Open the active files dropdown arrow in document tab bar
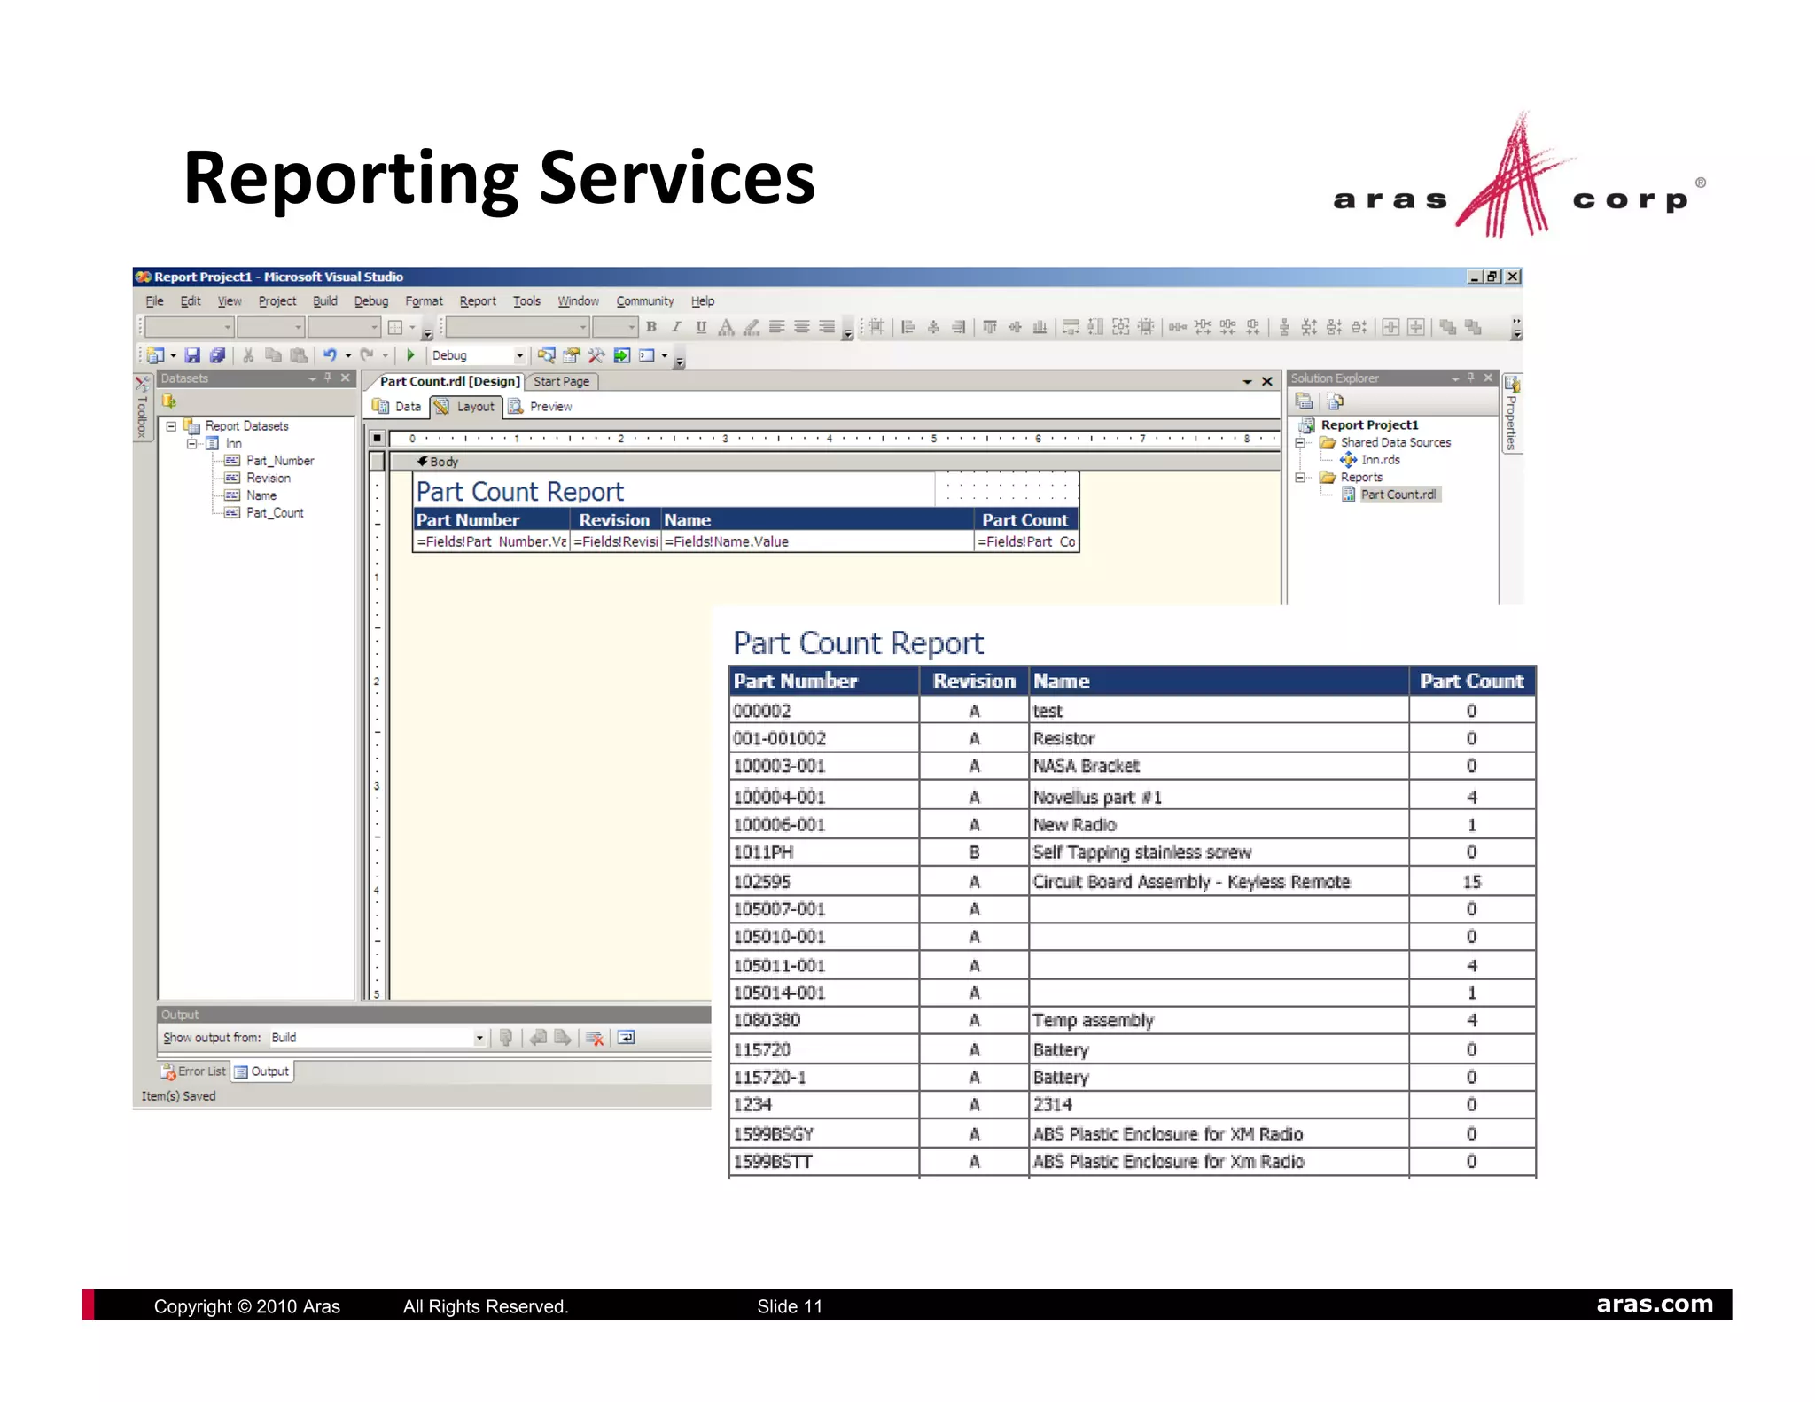Viewport: 1815px width, 1402px height. point(1247,382)
